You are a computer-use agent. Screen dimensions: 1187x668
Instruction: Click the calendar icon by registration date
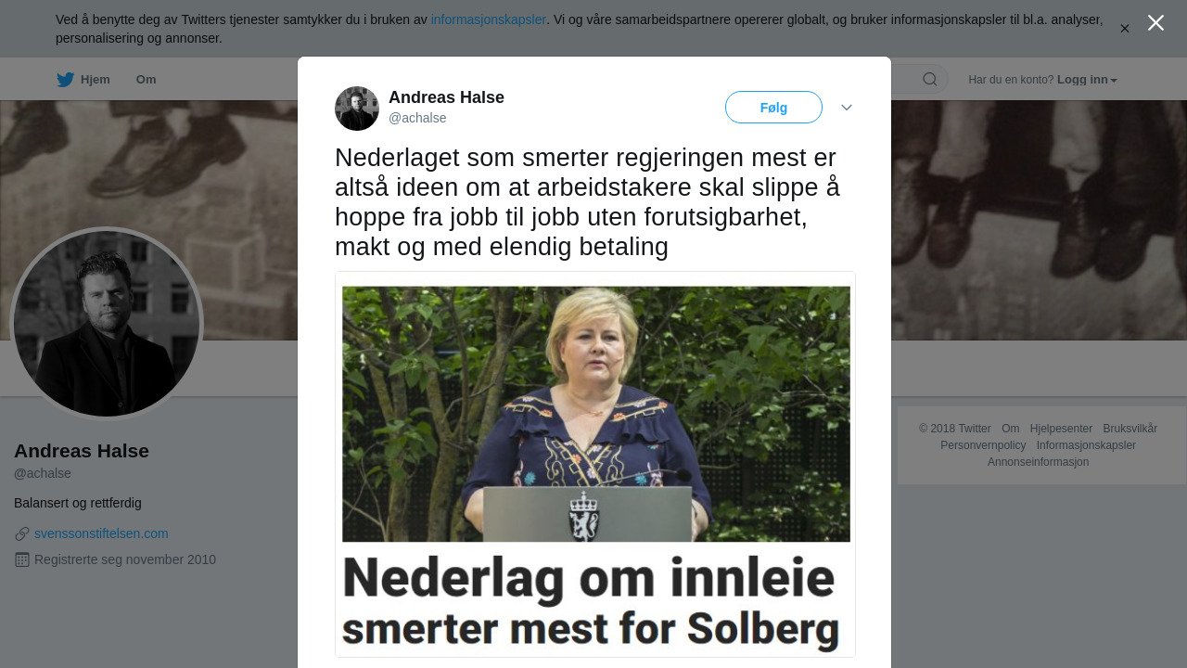22,559
